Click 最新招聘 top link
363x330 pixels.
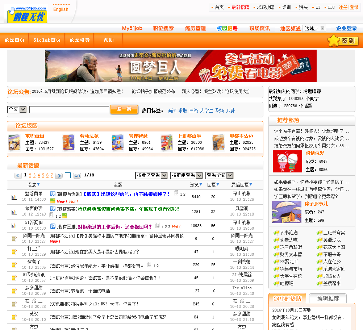(240, 7)
